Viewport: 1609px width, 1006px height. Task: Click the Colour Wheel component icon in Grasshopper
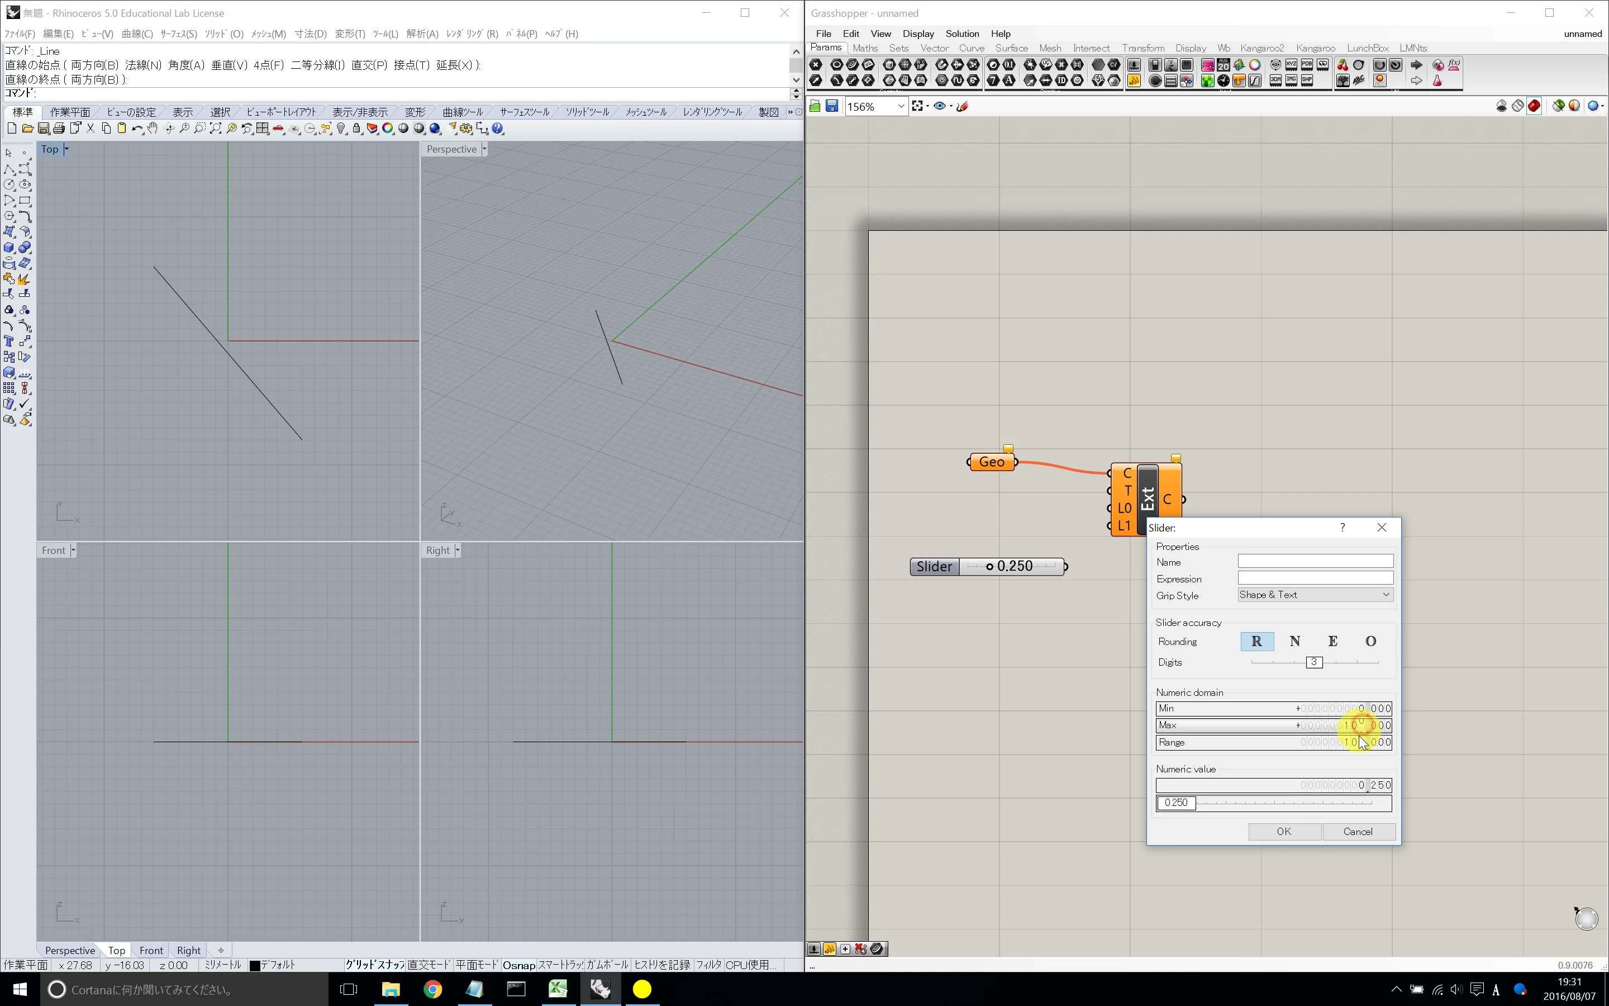[1255, 64]
